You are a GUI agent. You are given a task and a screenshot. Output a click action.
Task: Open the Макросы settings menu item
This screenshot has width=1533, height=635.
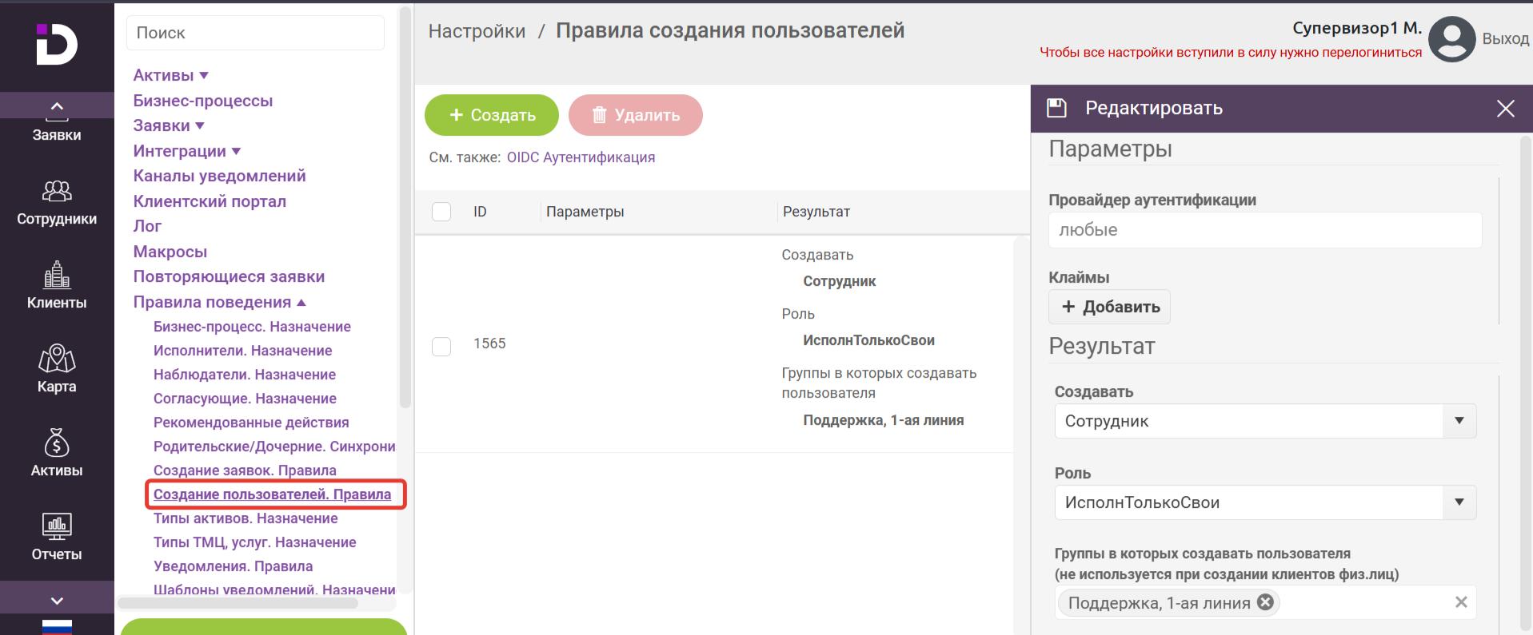[x=170, y=252]
